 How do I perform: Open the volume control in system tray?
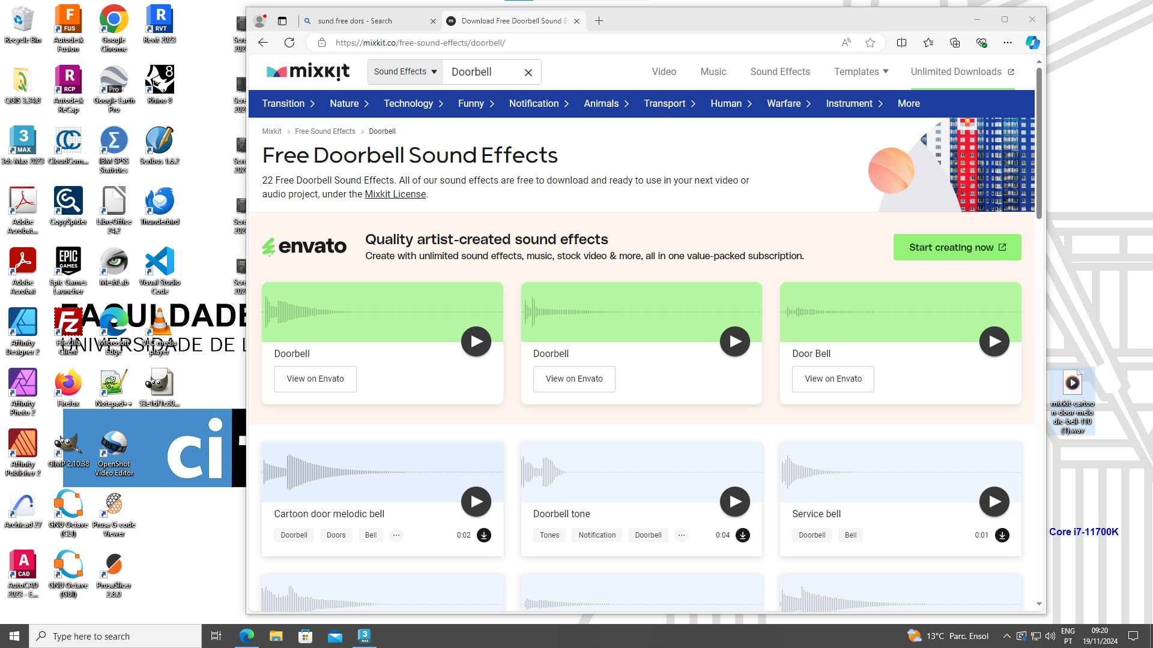[1050, 636]
